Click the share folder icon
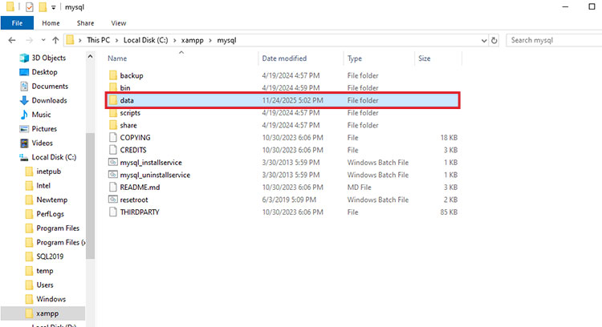 [113, 125]
